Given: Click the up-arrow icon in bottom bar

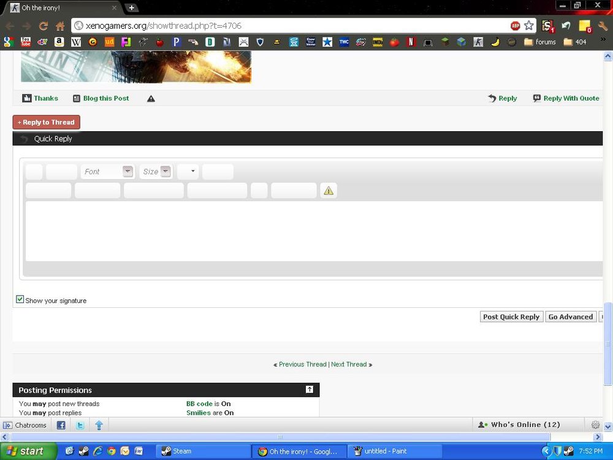Looking at the screenshot, I should coord(99,425).
